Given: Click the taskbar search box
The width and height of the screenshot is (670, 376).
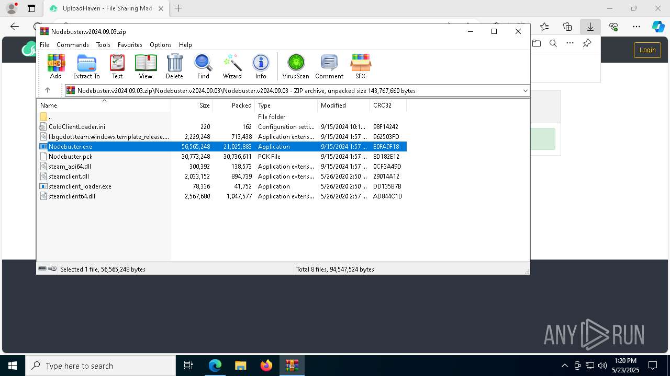Looking at the screenshot, I should pyautogui.click(x=100, y=366).
